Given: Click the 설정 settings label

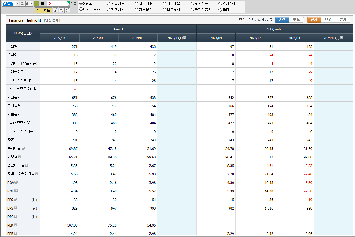Looking at the screenshot, I should pyautogui.click(x=74, y=4).
